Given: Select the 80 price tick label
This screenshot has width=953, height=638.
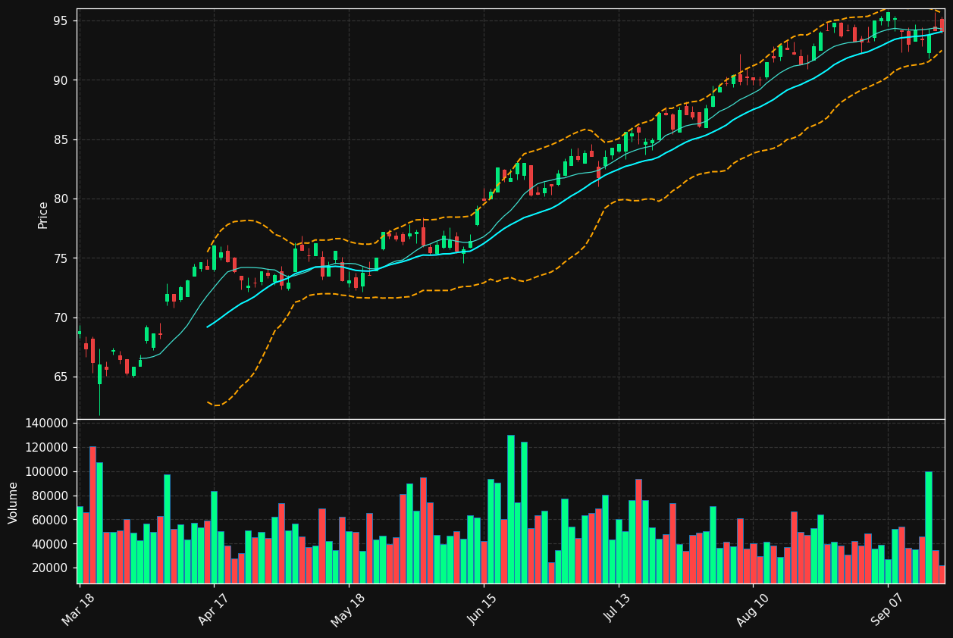Looking at the screenshot, I should tap(61, 199).
